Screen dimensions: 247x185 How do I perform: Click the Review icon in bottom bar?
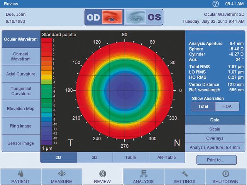pyautogui.click(x=103, y=174)
